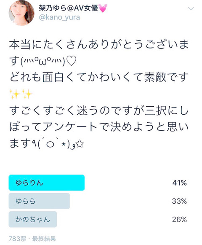Click the 26% poll result

(179, 220)
